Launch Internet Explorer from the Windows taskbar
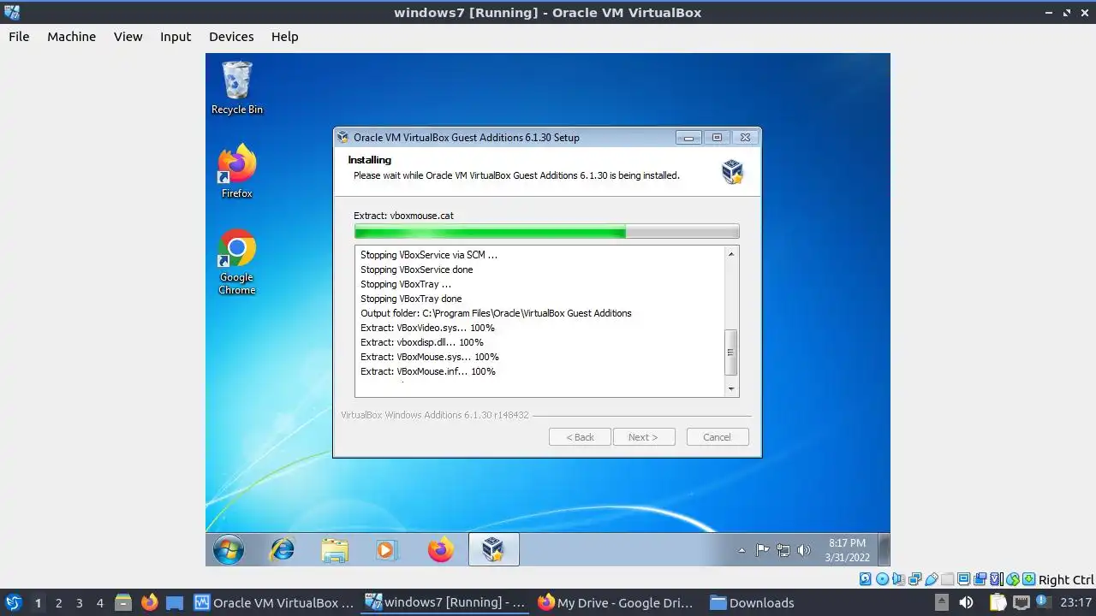The width and height of the screenshot is (1096, 616). 282,549
